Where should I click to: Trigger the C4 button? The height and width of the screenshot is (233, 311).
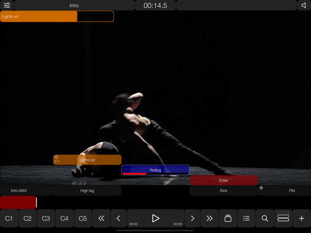click(x=64, y=218)
